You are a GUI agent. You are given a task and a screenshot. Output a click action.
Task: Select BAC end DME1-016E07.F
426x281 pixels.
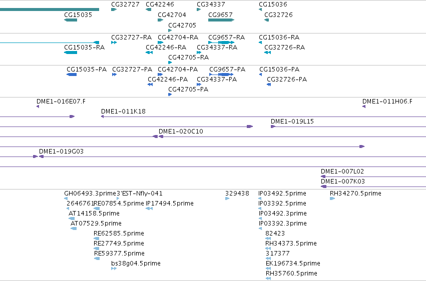pyautogui.click(x=61, y=101)
